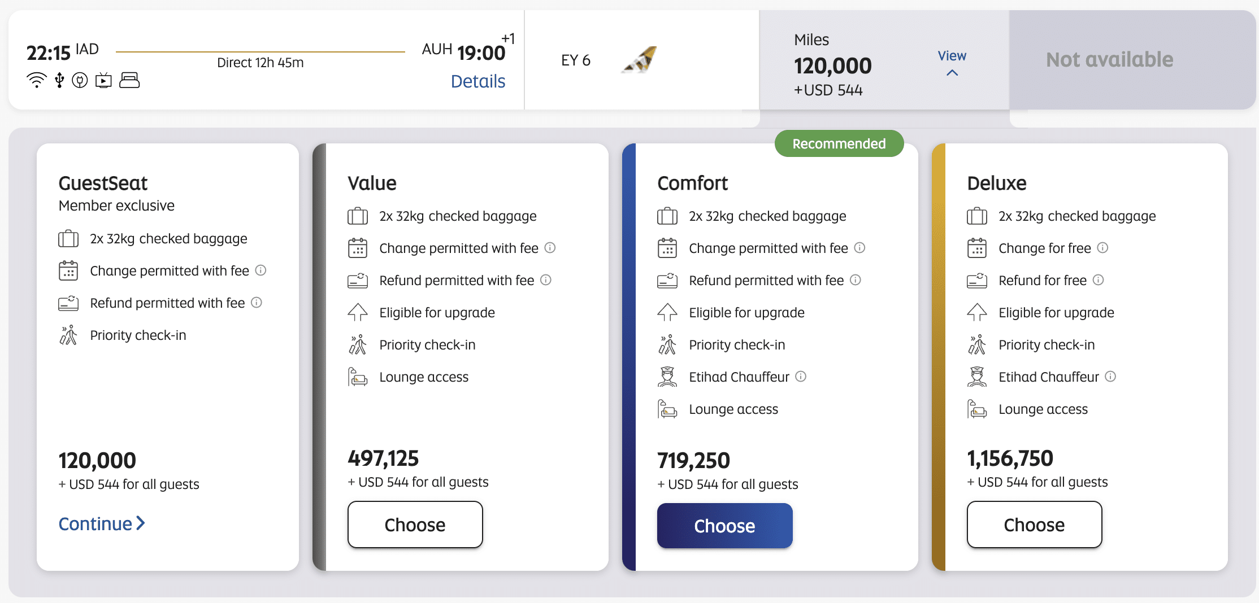
Task: Click info icon beside Deluxe Refund for free
Action: click(1098, 280)
